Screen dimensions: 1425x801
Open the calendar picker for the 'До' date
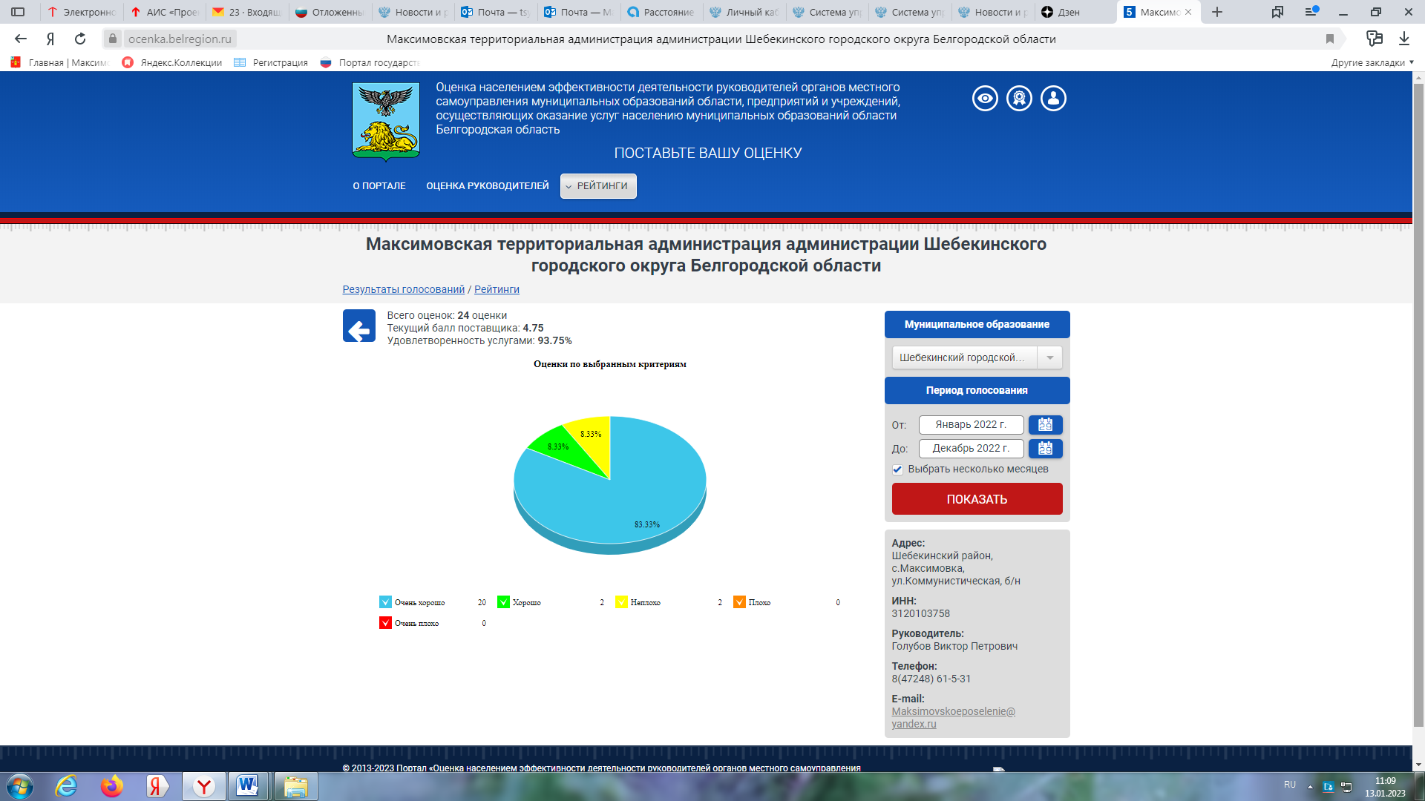(1045, 449)
